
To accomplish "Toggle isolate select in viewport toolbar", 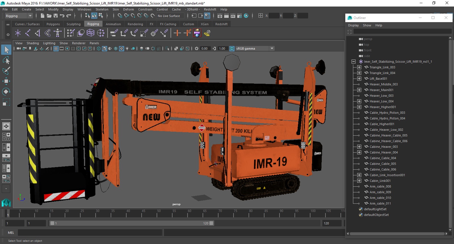I will click(x=167, y=49).
